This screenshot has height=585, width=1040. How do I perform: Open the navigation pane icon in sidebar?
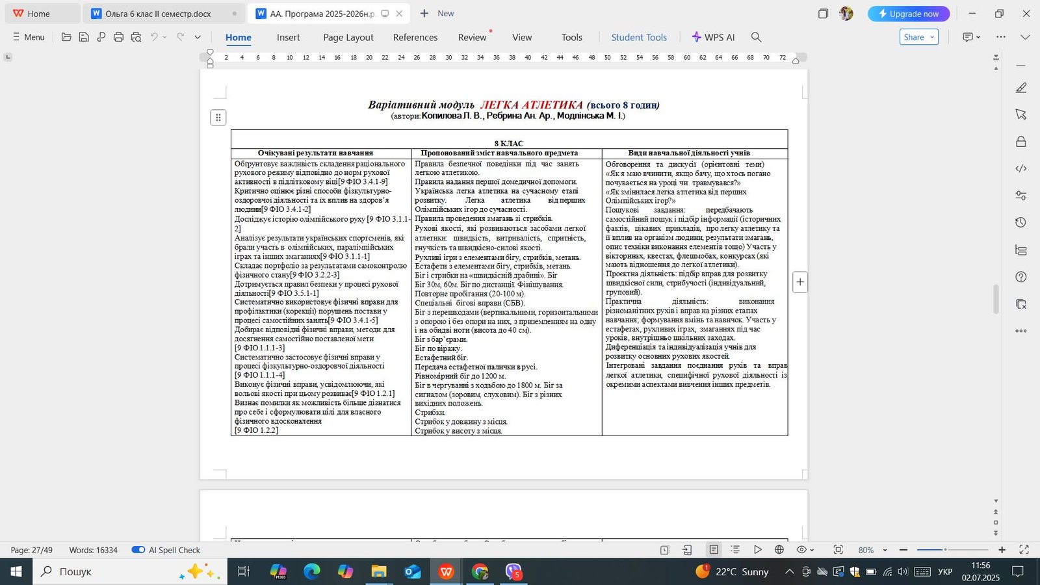1021,250
